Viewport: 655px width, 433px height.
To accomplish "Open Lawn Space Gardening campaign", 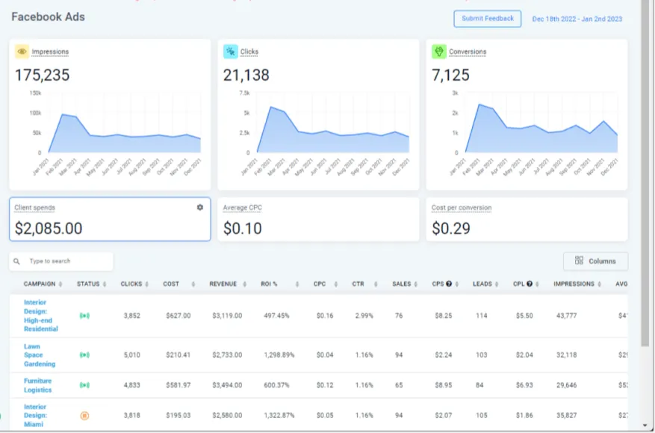I will coord(40,355).
